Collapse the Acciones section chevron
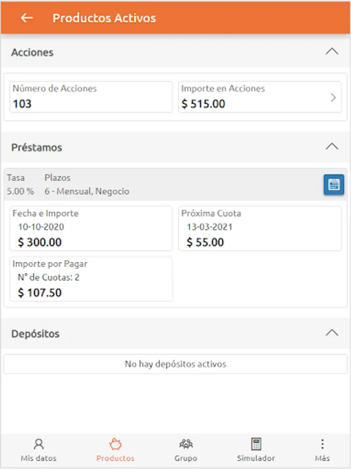This screenshot has height=469, width=351. (x=332, y=52)
